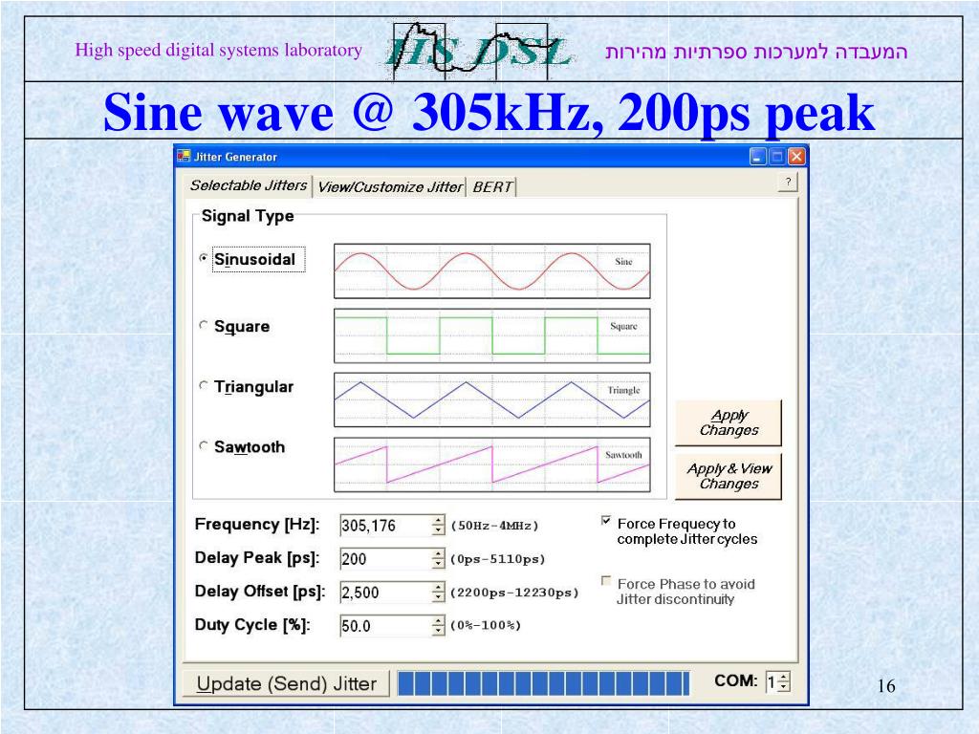Decrease Delay Peak with down arrow
The image size is (979, 734).
click(438, 564)
